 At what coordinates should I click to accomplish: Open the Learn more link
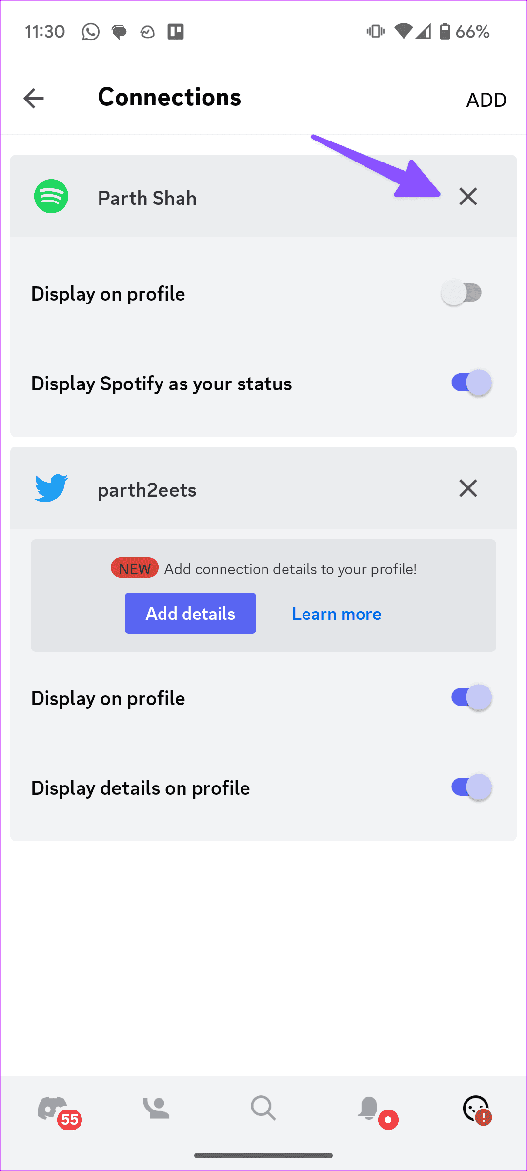click(x=336, y=613)
